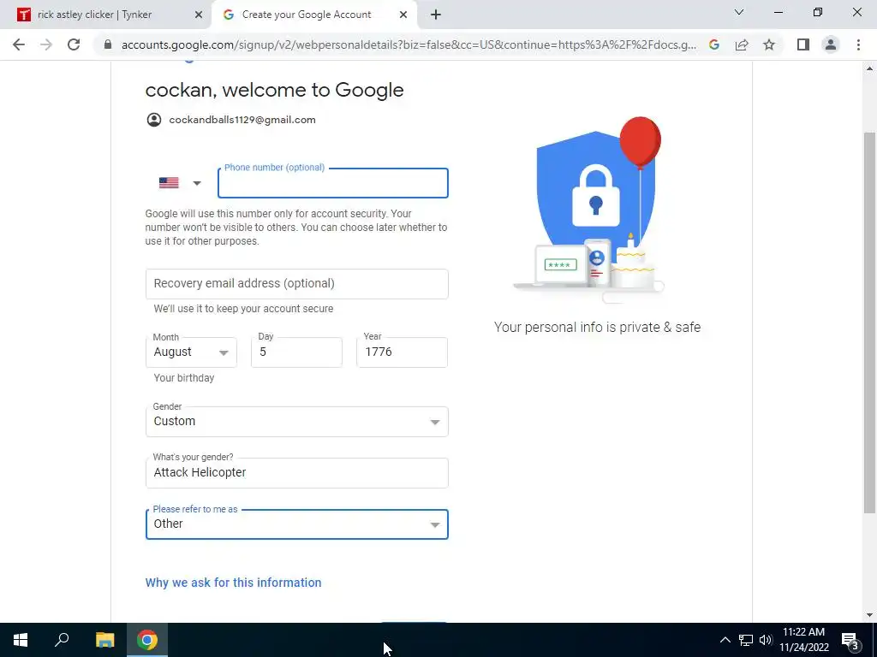Show hidden system tray icons

(x=725, y=640)
